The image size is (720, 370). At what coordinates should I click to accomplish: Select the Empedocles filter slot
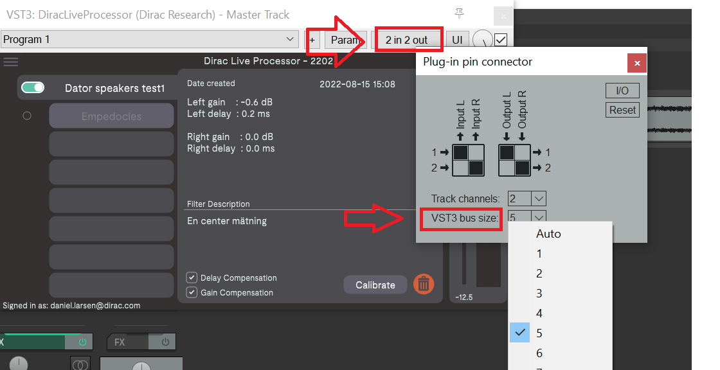[x=112, y=116]
